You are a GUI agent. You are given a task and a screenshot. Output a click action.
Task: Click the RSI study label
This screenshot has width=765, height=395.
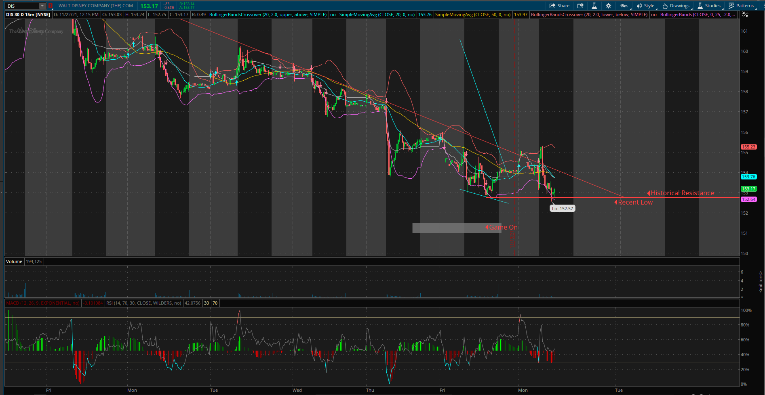click(x=143, y=303)
